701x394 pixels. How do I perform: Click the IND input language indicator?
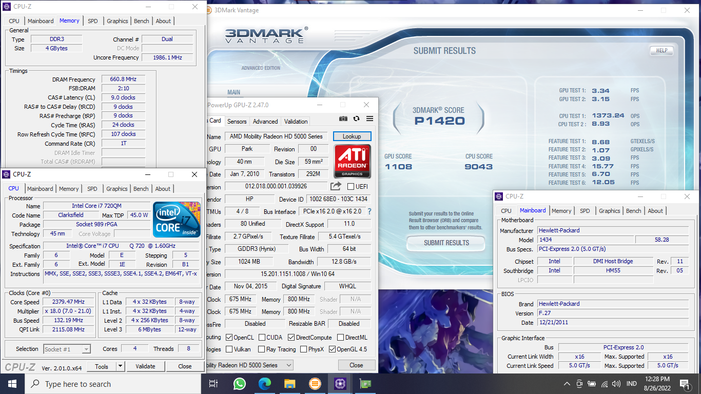[632, 384]
